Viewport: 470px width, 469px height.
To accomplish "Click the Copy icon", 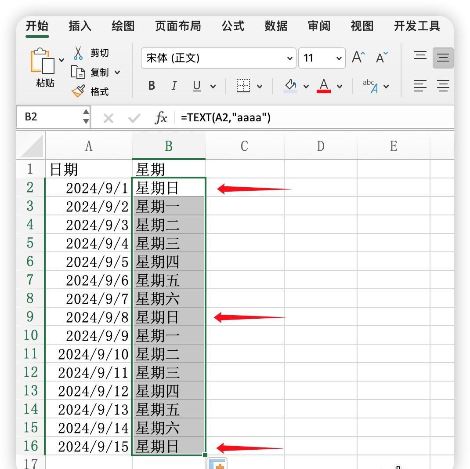I will (x=78, y=72).
